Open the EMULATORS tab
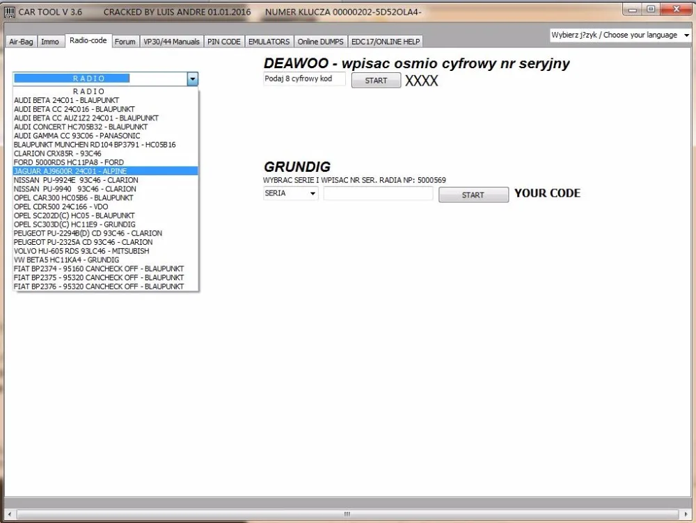This screenshot has width=696, height=523. [x=269, y=42]
